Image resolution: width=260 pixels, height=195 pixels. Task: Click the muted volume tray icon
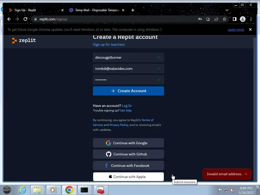pyautogui.click(x=233, y=190)
